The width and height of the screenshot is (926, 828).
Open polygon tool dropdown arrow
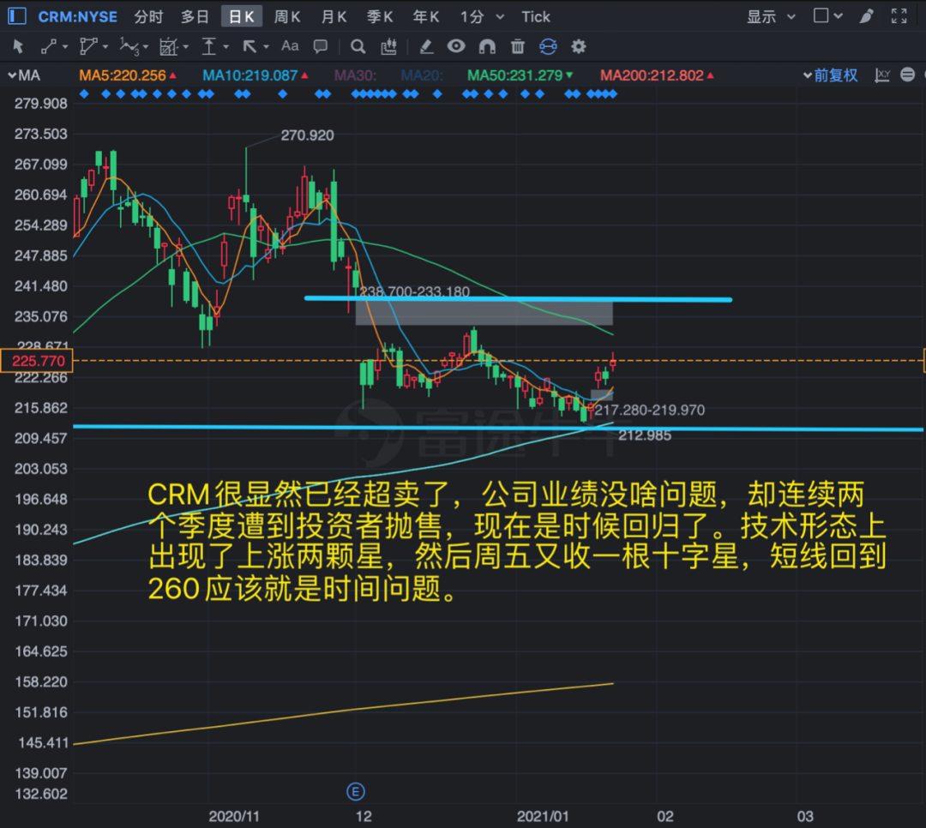pyautogui.click(x=105, y=46)
